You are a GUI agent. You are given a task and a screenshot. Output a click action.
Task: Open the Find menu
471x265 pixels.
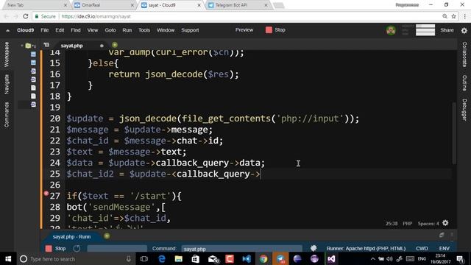pyautogui.click(x=75, y=30)
